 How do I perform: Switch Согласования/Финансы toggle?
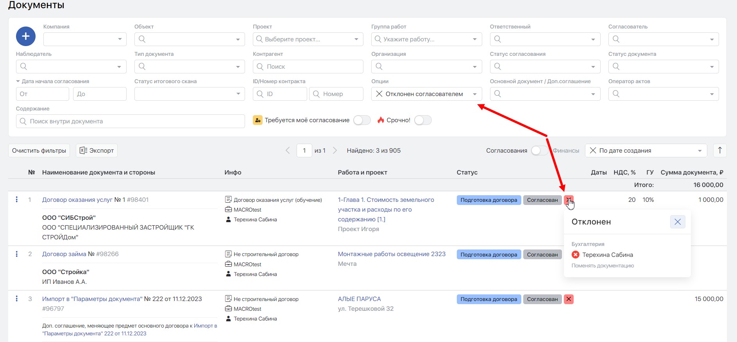tap(539, 150)
